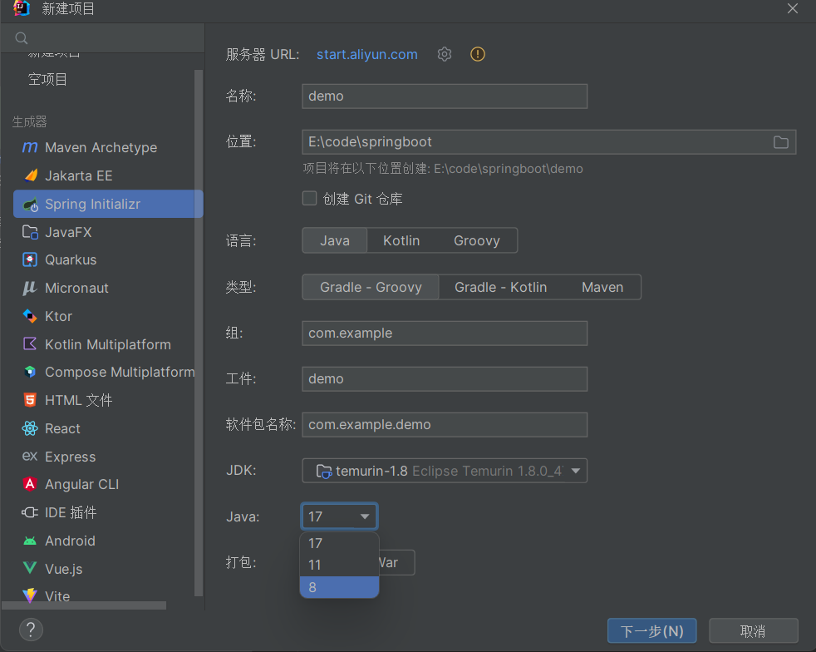Viewport: 816px width, 652px height.
Task: Select 空项目 in the sidebar
Action: tap(47, 79)
